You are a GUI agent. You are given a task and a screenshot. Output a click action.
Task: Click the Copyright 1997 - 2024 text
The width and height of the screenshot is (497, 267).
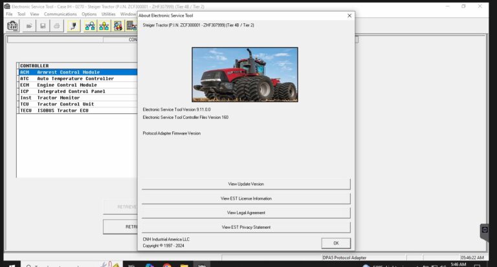163,246
